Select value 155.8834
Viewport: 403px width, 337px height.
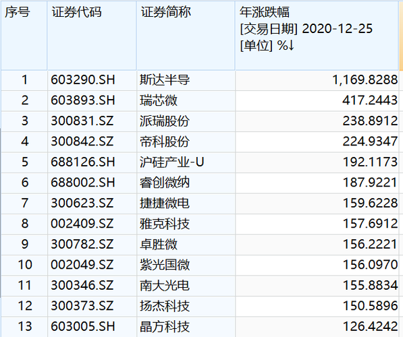click(370, 285)
